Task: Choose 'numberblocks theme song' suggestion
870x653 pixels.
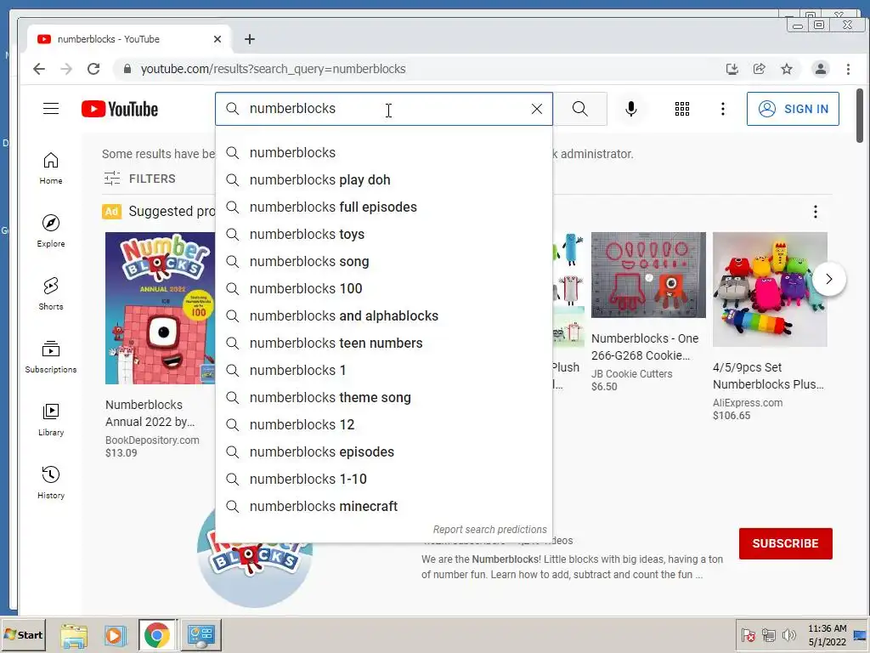Action: point(384,398)
